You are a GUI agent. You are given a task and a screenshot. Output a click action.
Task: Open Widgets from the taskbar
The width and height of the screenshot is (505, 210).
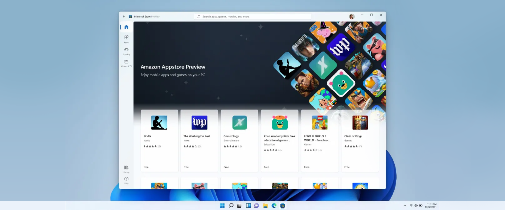pos(248,206)
